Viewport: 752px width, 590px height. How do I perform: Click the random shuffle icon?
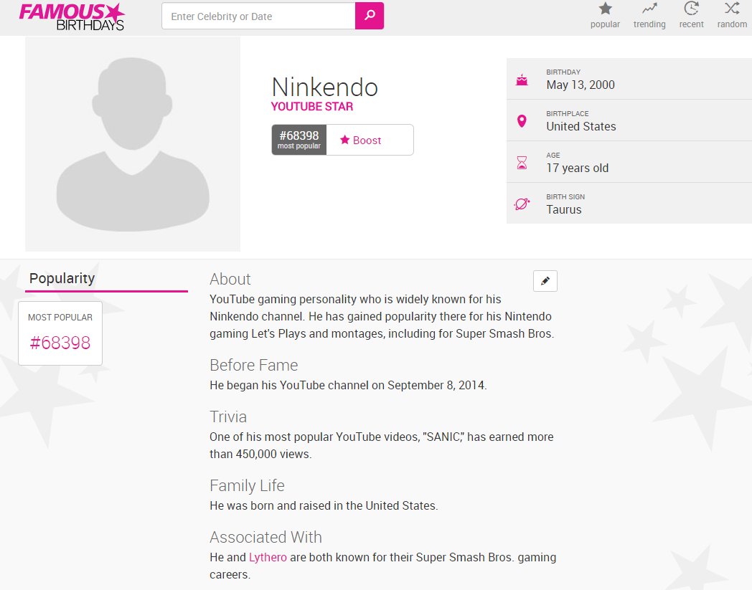pos(732,8)
